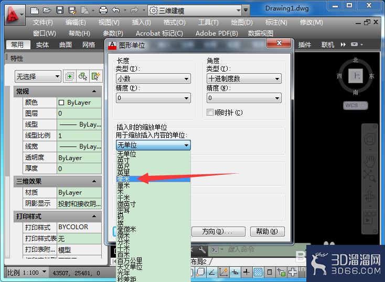
Task: Toggle the quick properties status icon
Action: pos(270,272)
